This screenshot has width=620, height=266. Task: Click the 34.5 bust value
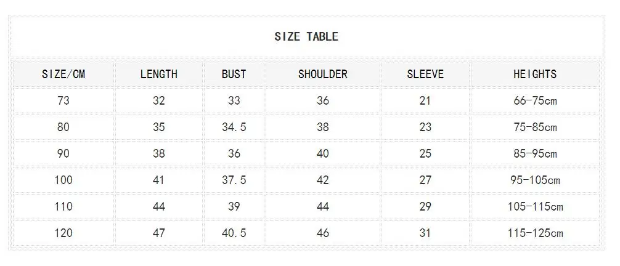[234, 127]
